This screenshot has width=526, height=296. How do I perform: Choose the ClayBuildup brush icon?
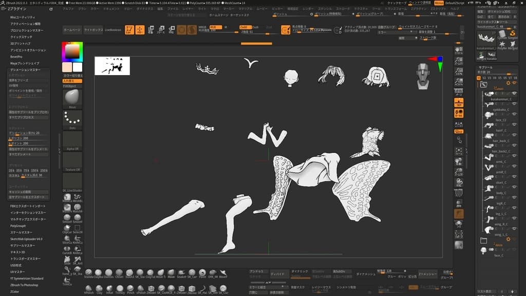coord(98,273)
